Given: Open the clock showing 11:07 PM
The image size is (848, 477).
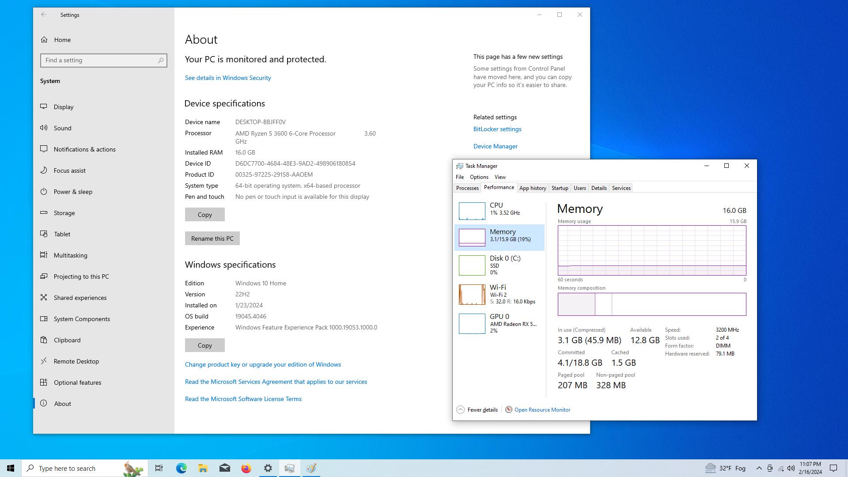Looking at the screenshot, I should pos(810,468).
